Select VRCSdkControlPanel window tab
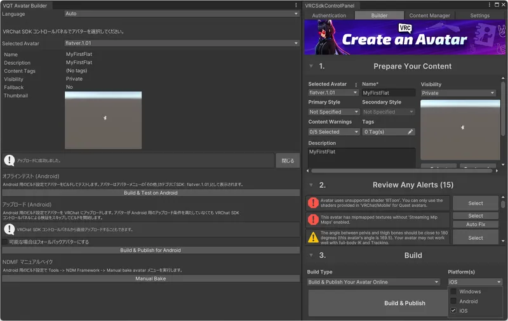Viewport: 508px width, 321px height. [330, 5]
